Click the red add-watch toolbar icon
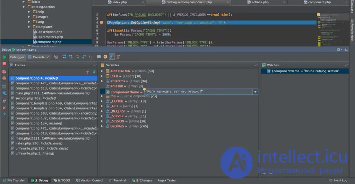Screen dimensions: 355x184 [119, 57]
